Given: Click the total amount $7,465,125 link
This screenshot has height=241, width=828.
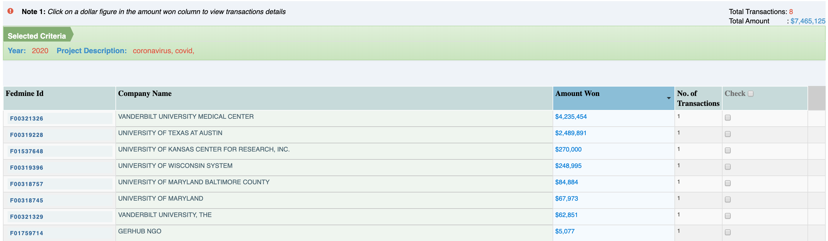Looking at the screenshot, I should pyautogui.click(x=807, y=21).
